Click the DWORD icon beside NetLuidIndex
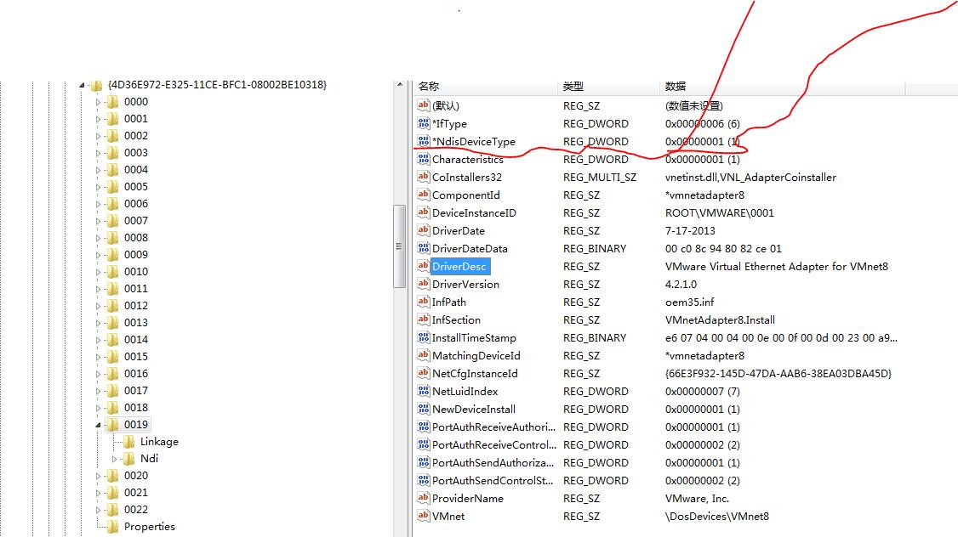958x537 pixels. 424,391
